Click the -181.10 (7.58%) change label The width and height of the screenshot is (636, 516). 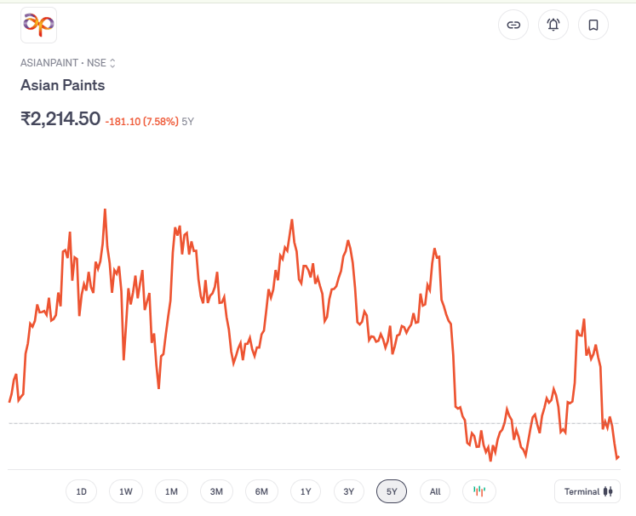coord(141,122)
